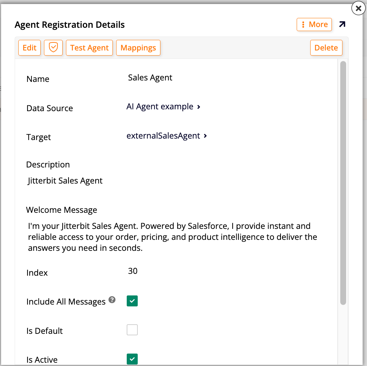
Task: Close the Agent Registration Details dialog
Action: tap(358, 8)
